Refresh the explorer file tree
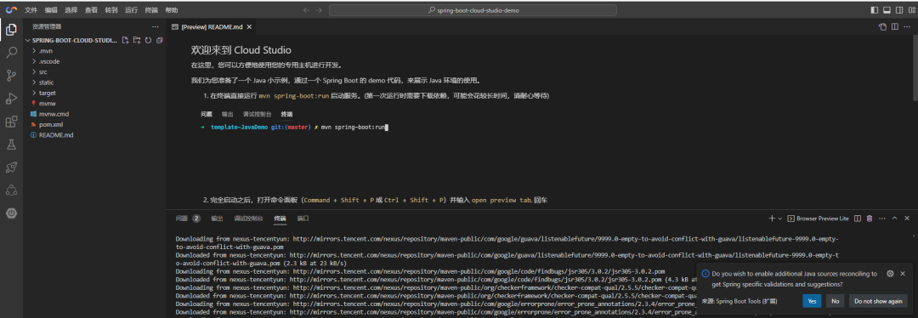The image size is (918, 318). 148,41
